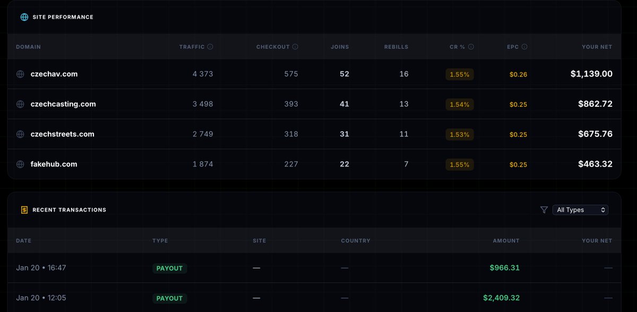This screenshot has width=637, height=312.
Task: Click the globe icon beside czechstreets.com
Action: point(20,134)
